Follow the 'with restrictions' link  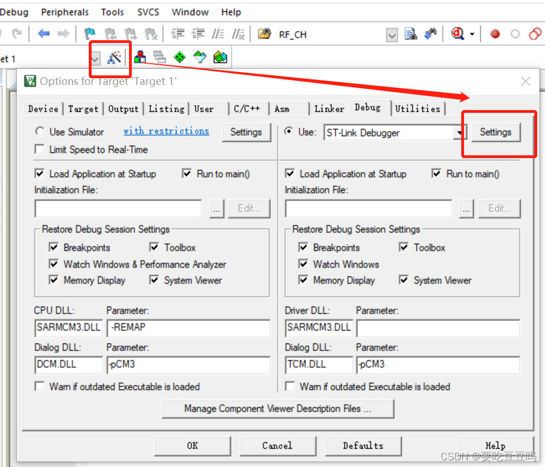tap(166, 131)
